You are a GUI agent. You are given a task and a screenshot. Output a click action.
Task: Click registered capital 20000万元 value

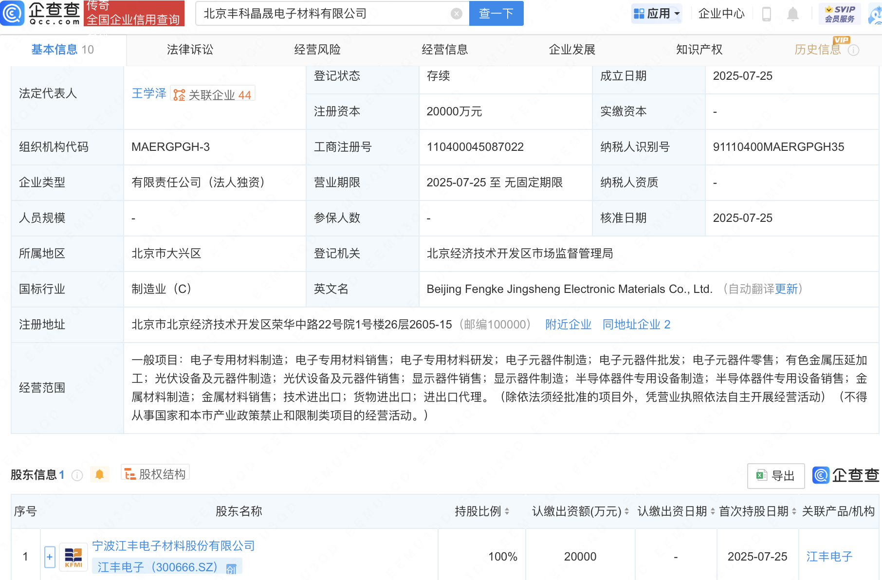point(454,111)
